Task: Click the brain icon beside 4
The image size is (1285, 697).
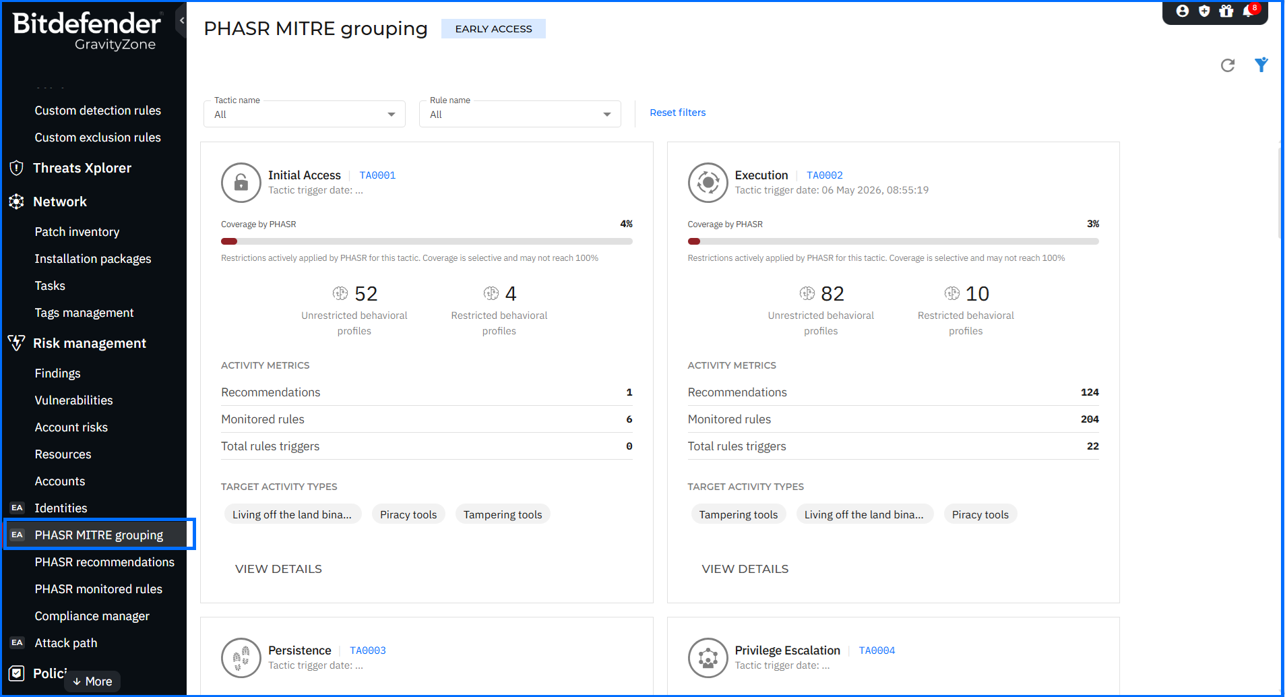Action: (491, 293)
